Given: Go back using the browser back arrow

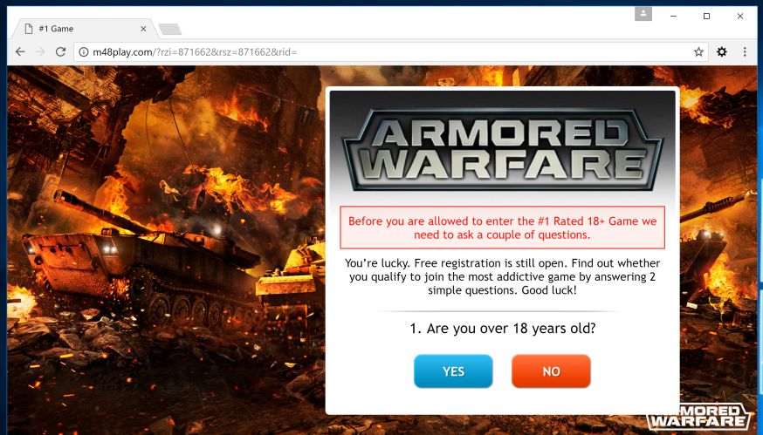Looking at the screenshot, I should [x=20, y=51].
